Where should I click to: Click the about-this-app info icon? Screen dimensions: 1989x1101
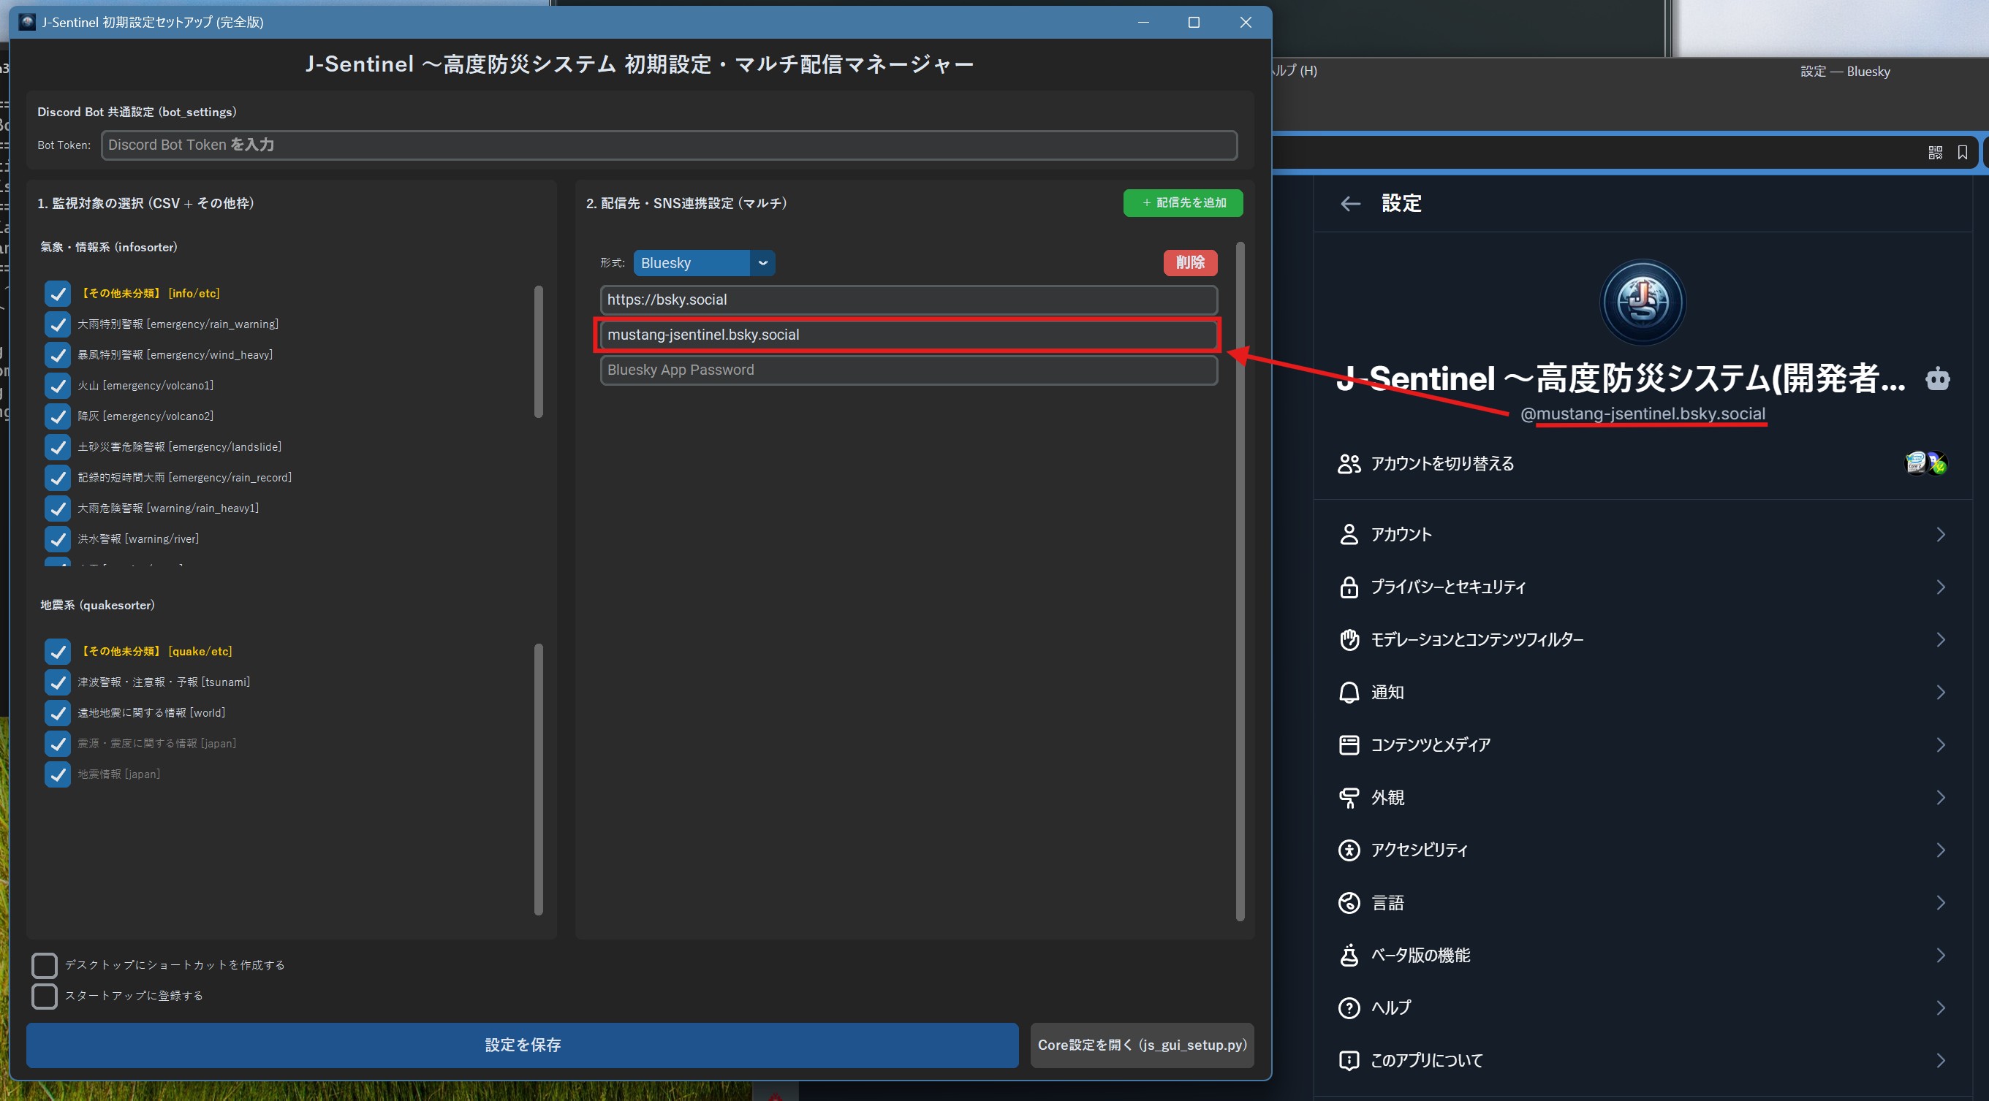pyautogui.click(x=1349, y=1060)
